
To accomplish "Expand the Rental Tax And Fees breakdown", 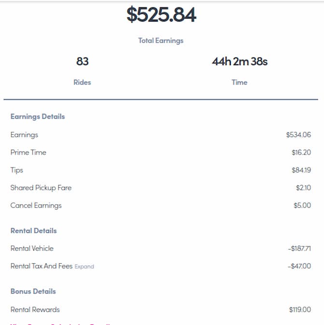I will [x=84, y=267].
